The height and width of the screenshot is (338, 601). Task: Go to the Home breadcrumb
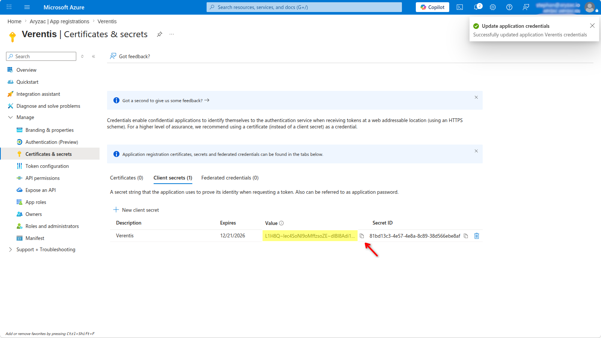(14, 21)
